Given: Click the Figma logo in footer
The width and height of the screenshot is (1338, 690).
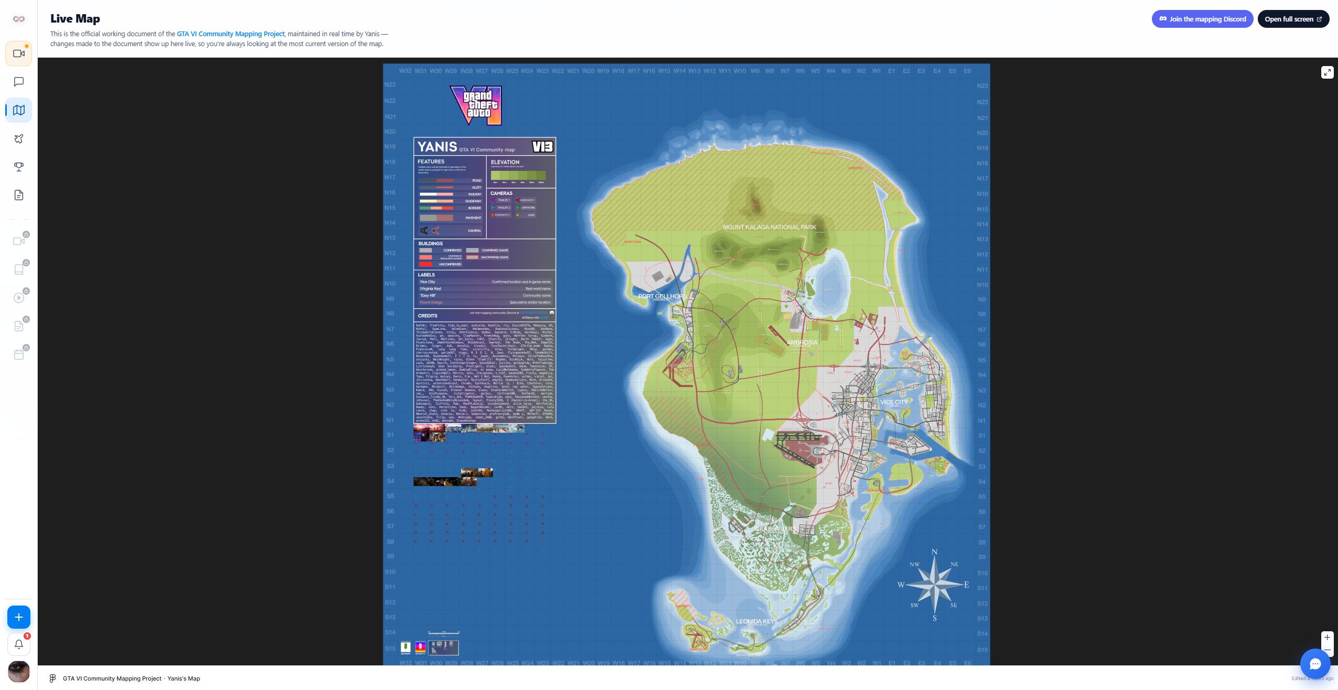Looking at the screenshot, I should click(52, 678).
